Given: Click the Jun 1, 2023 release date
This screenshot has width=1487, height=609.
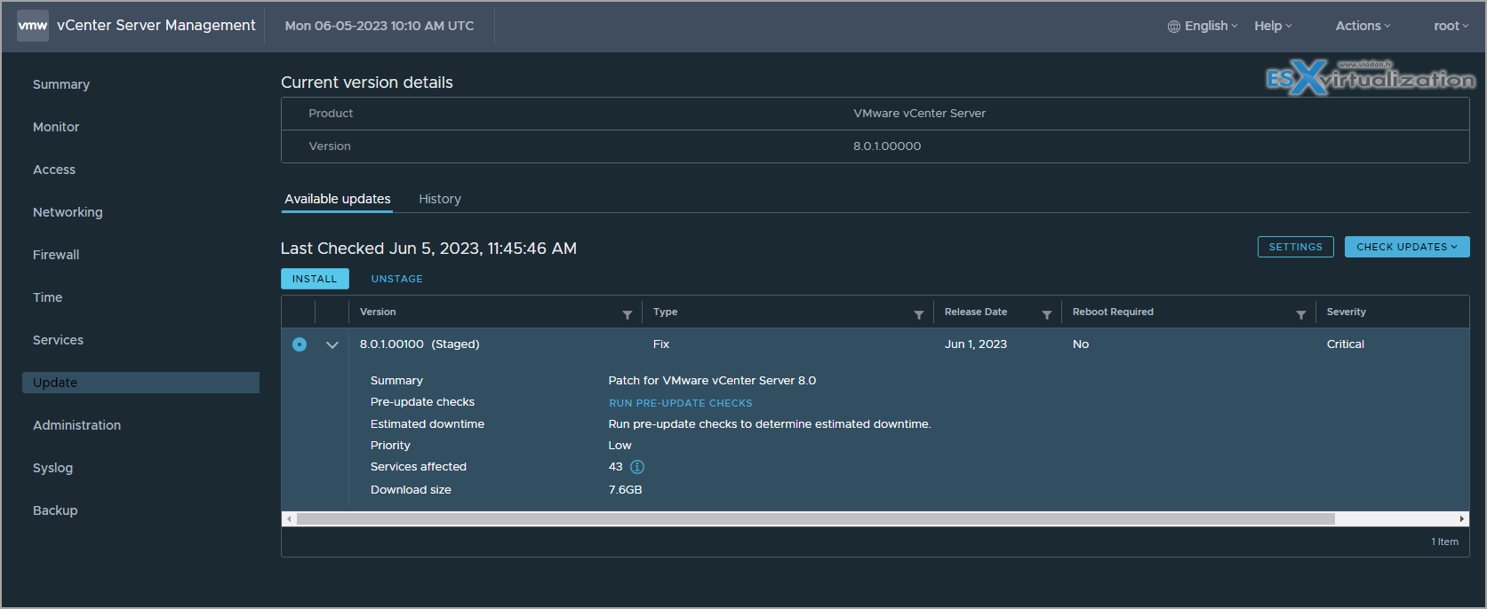Looking at the screenshot, I should 976,344.
